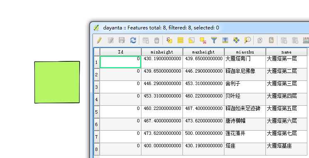Viewport: 309px width, 158px height.
Task: Click the cell reading 大雁塔第二层
Action: (x=286, y=75)
